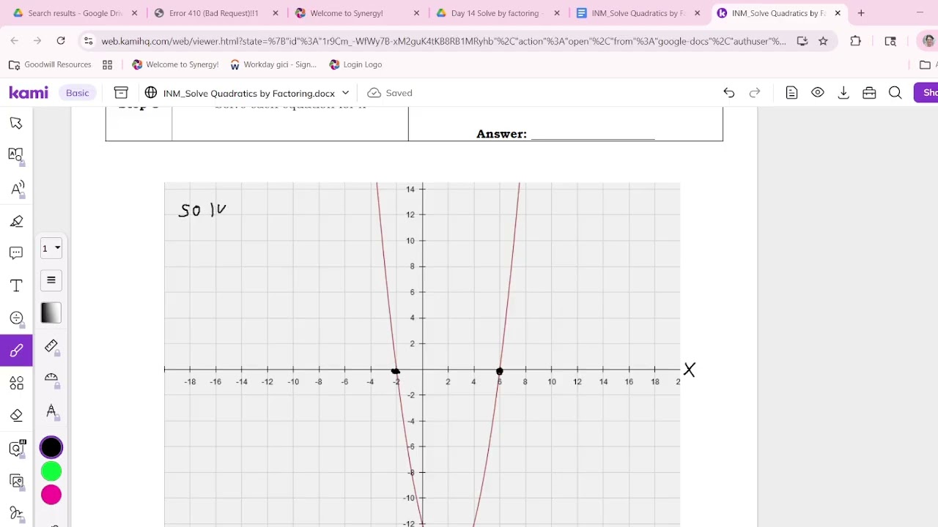Image resolution: width=938 pixels, height=527 pixels.
Task: Redo the last annotation
Action: pyautogui.click(x=755, y=93)
